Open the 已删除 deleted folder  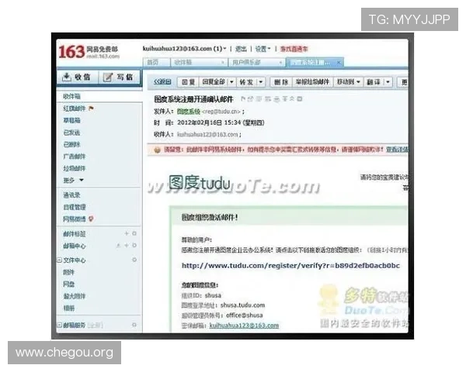click(x=71, y=144)
